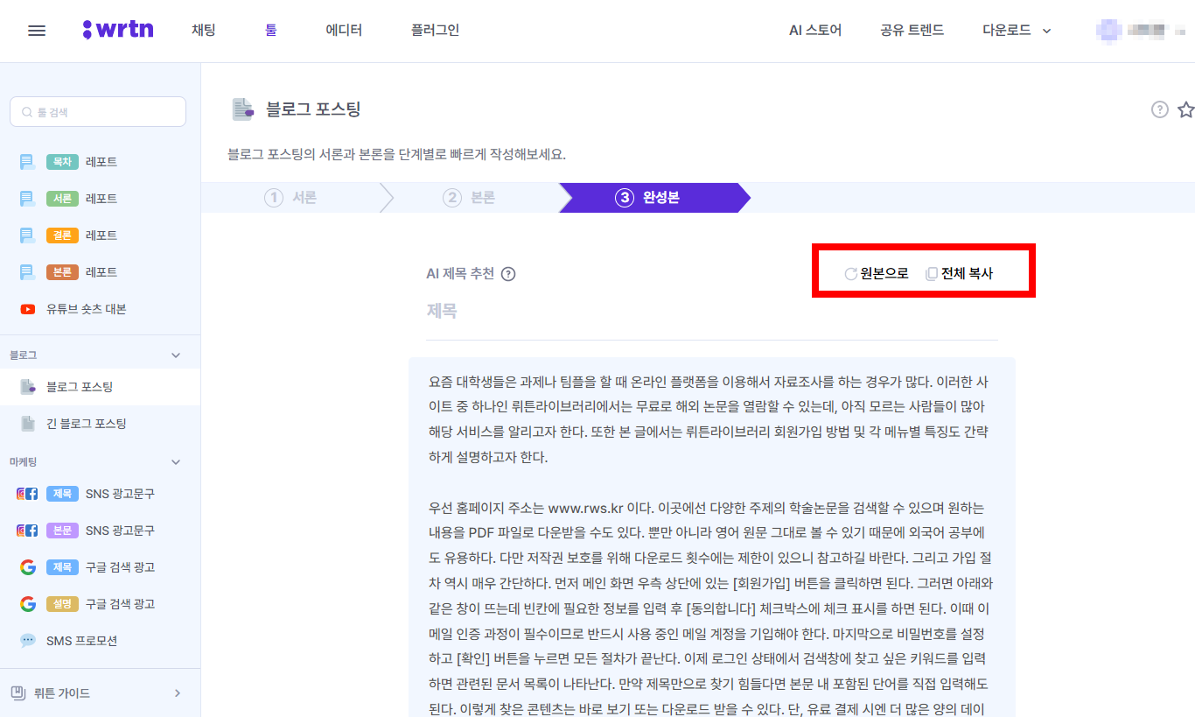The image size is (1195, 717).
Task: Open SMS 프로모션 via its chat bubble icon
Action: click(x=27, y=640)
